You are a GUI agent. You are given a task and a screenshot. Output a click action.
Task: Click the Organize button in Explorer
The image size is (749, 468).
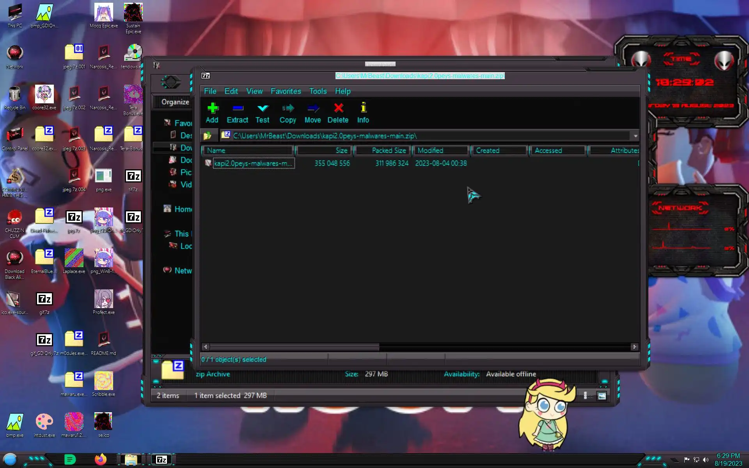(175, 102)
